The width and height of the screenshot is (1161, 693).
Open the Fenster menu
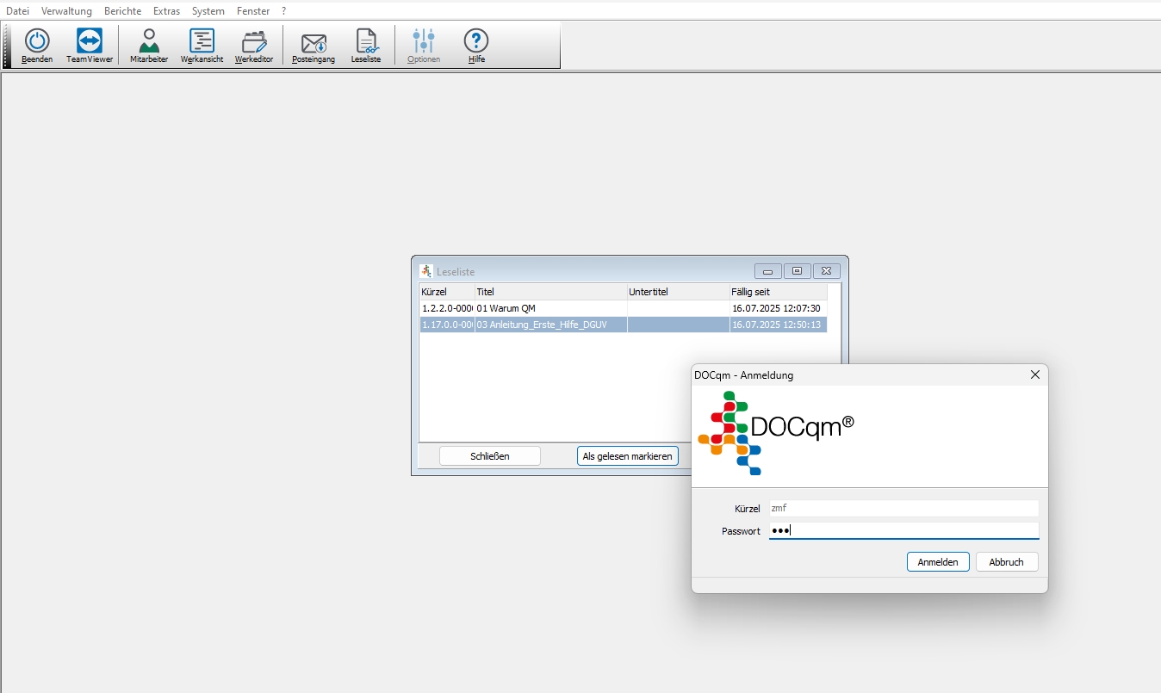(x=253, y=11)
